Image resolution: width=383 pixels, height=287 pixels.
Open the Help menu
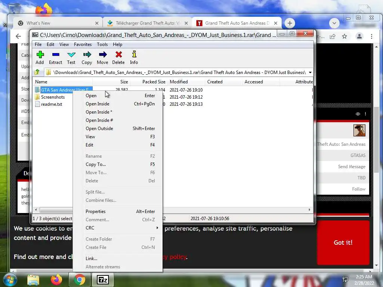click(x=117, y=44)
